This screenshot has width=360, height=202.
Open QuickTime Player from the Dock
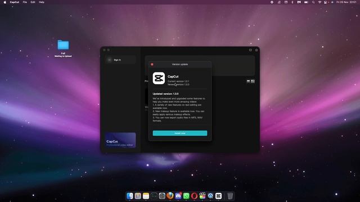click(210, 196)
